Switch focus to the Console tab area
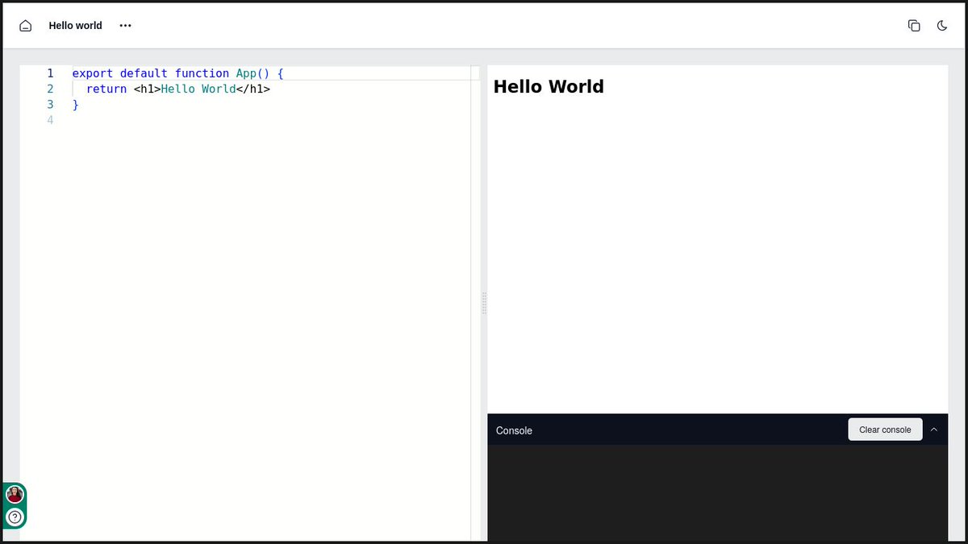Image resolution: width=968 pixels, height=544 pixels. tap(514, 430)
